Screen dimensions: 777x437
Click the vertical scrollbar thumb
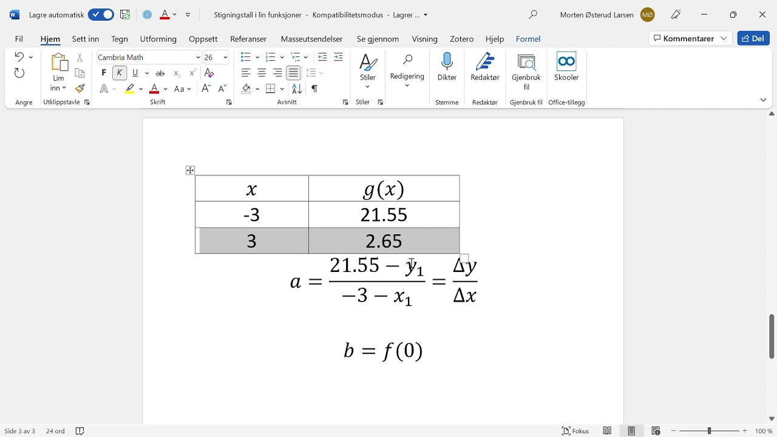pyautogui.click(x=772, y=336)
